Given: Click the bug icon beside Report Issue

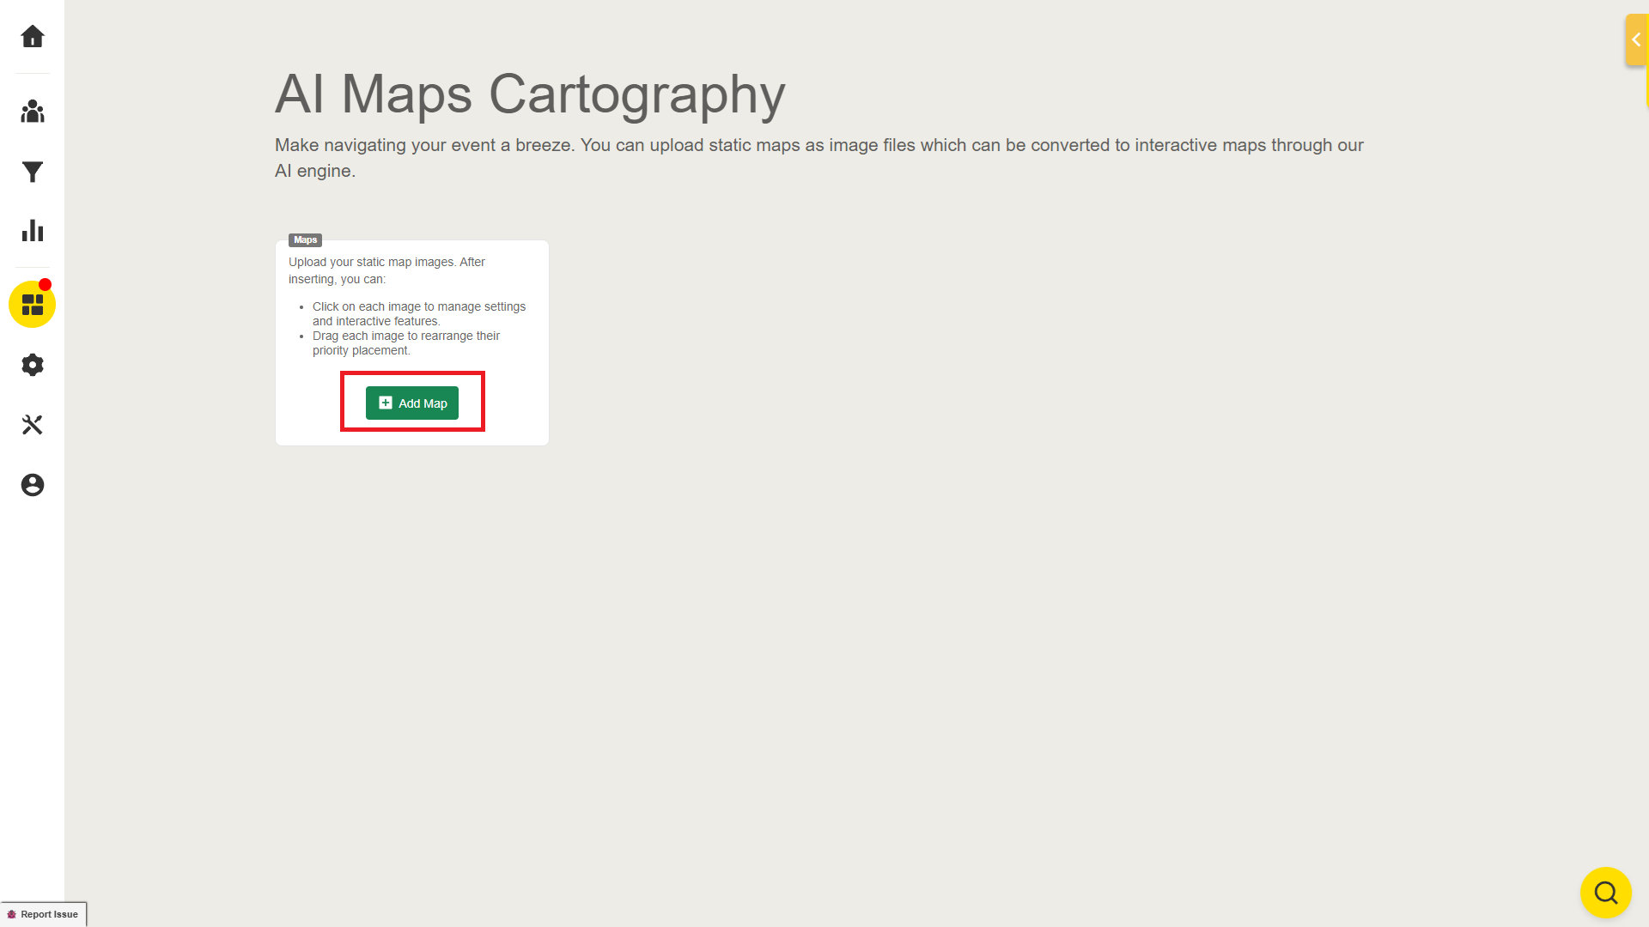Looking at the screenshot, I should click(x=12, y=914).
